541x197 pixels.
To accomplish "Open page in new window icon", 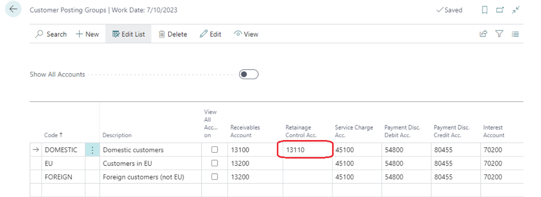I will [500, 10].
